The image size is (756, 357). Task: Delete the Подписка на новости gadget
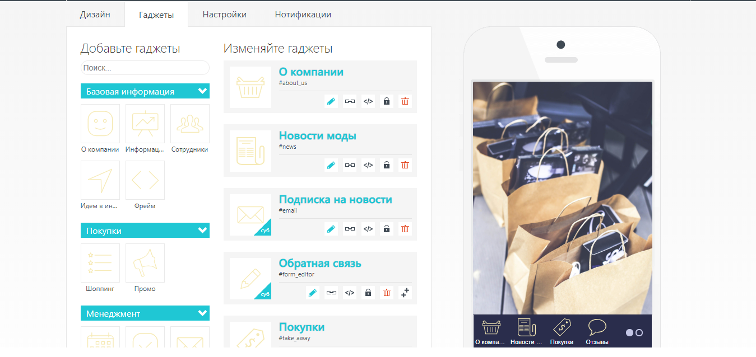(x=405, y=229)
